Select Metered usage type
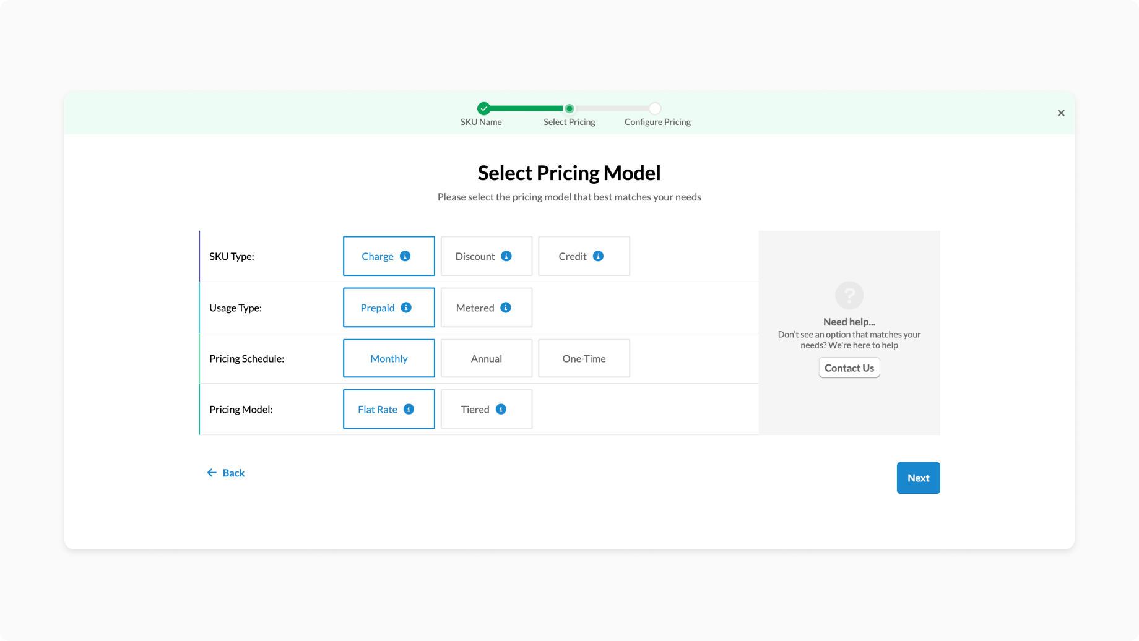 pos(475,308)
